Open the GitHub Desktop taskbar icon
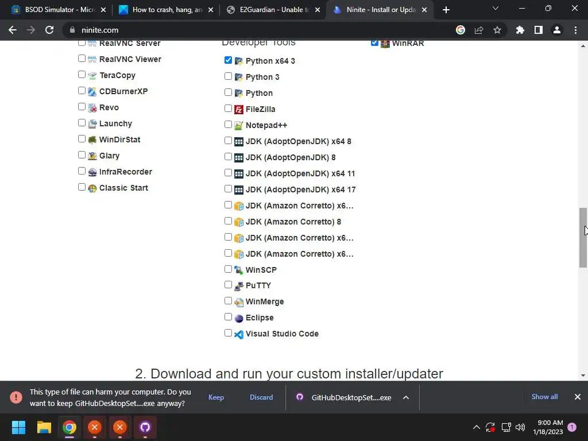 [x=145, y=427]
